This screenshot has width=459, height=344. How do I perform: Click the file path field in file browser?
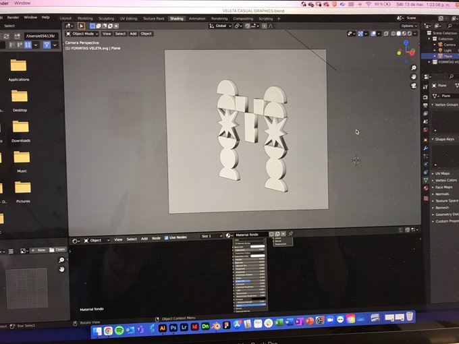[x=40, y=36]
